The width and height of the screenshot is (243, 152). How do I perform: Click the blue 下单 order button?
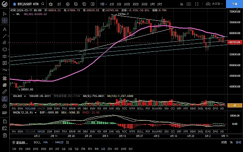234,4
